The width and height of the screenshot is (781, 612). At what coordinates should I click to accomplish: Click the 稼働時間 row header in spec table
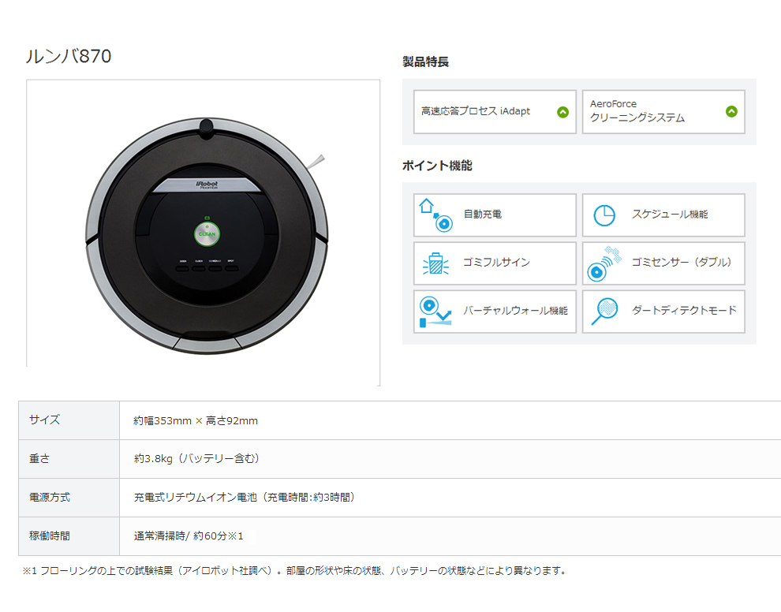click(50, 535)
